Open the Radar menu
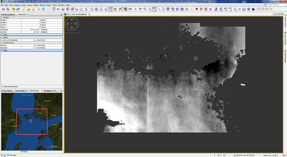Screen dimensions: 287x157 (x=49, y=5)
